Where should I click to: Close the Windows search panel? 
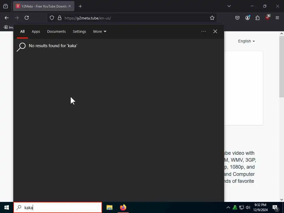click(x=215, y=32)
